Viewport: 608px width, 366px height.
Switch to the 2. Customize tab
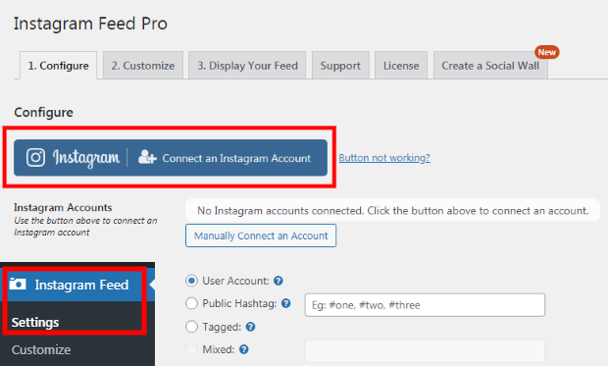click(x=143, y=66)
